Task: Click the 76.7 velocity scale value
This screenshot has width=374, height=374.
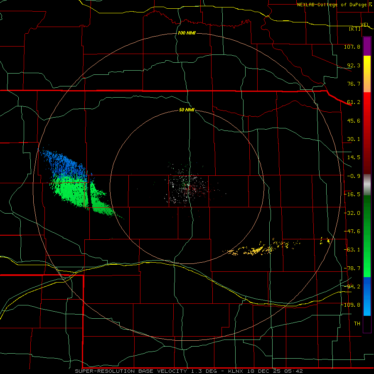Action: tap(354, 84)
